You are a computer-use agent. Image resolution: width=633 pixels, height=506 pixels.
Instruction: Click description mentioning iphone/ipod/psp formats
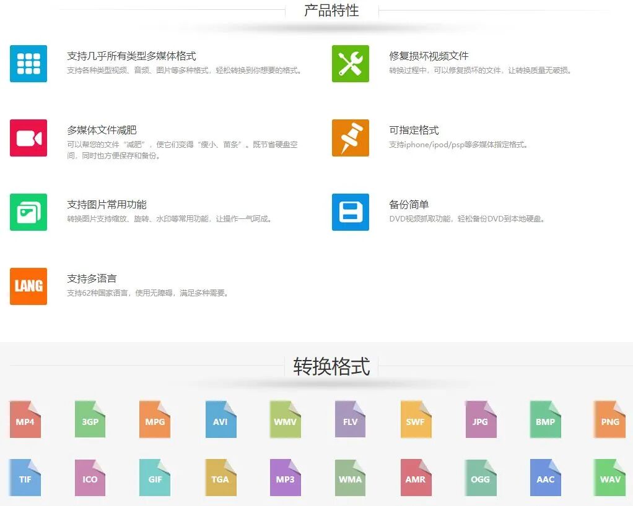tap(458, 144)
